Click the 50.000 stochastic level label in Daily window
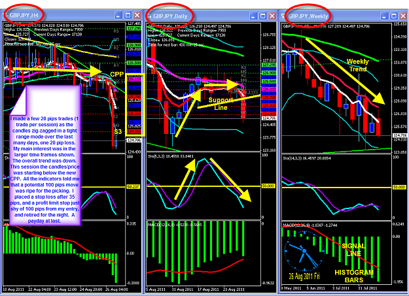Image resolution: width=409 pixels, height=296 pixels. [268, 186]
